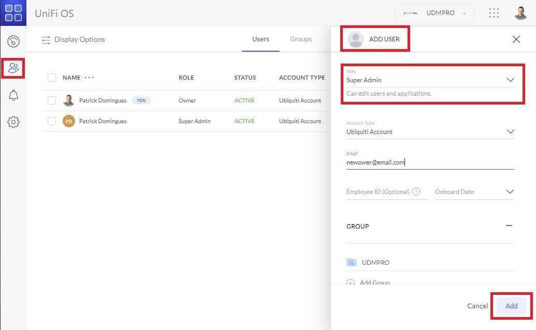536x330 pixels.
Task: Switch to the Groups tab
Action: click(301, 39)
